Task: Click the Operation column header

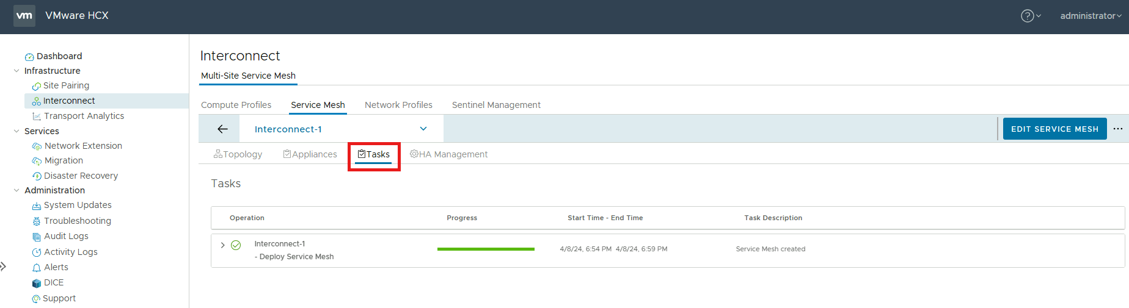Action: click(247, 218)
